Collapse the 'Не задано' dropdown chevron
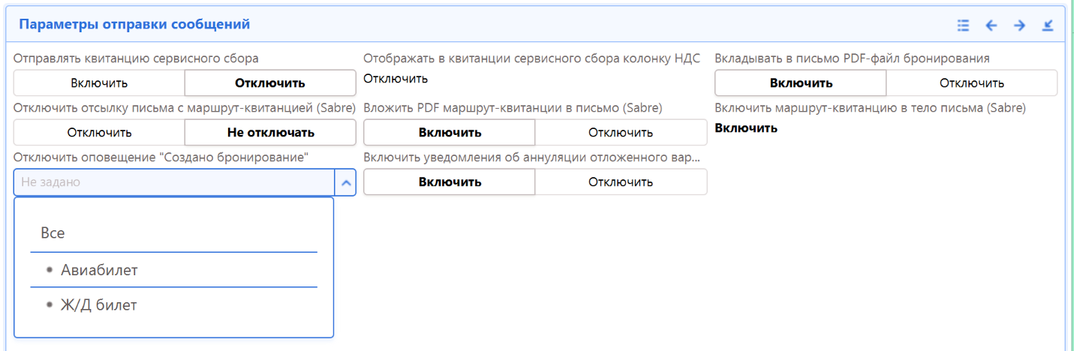Image resolution: width=1074 pixels, height=351 pixels. point(345,182)
